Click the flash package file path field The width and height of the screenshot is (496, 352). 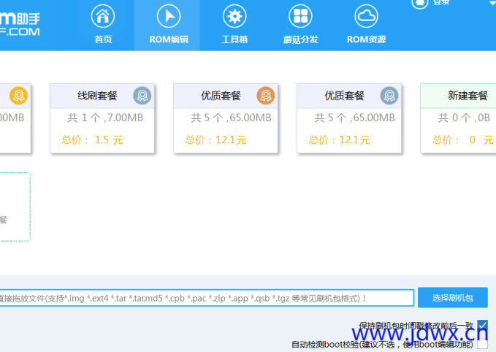click(x=207, y=298)
